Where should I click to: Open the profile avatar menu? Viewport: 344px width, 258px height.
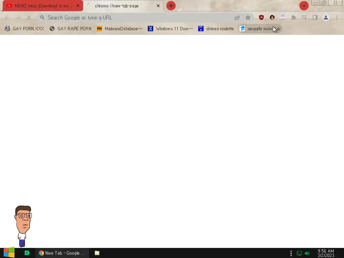pyautogui.click(x=326, y=17)
